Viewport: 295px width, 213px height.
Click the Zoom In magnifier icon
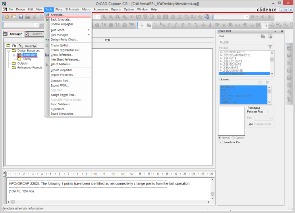104,17
